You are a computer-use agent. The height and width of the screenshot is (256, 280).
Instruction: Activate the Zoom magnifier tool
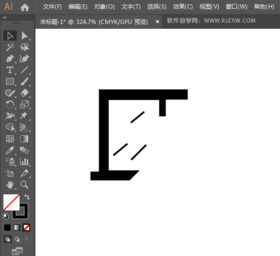24,185
